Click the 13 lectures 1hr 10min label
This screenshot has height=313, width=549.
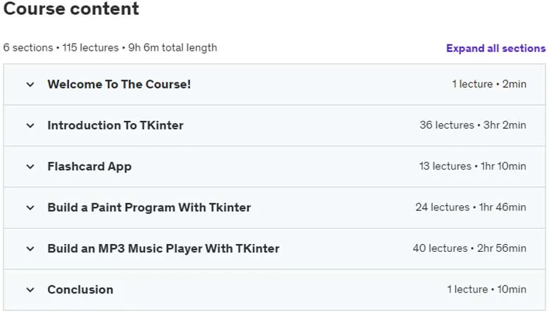(473, 166)
